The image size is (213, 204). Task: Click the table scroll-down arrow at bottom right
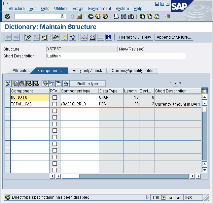(204, 170)
